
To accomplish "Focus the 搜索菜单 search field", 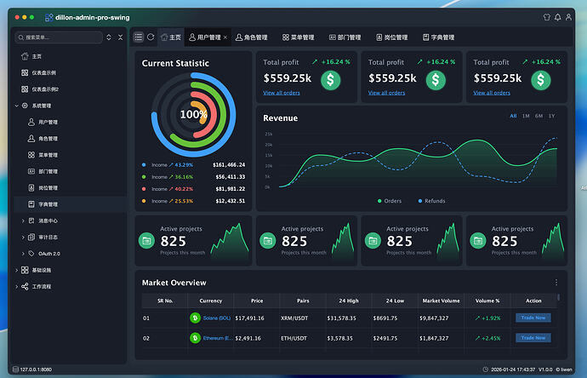I will [x=59, y=37].
